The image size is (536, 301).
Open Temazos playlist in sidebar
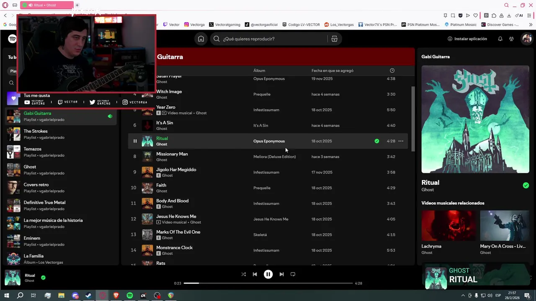point(61,152)
